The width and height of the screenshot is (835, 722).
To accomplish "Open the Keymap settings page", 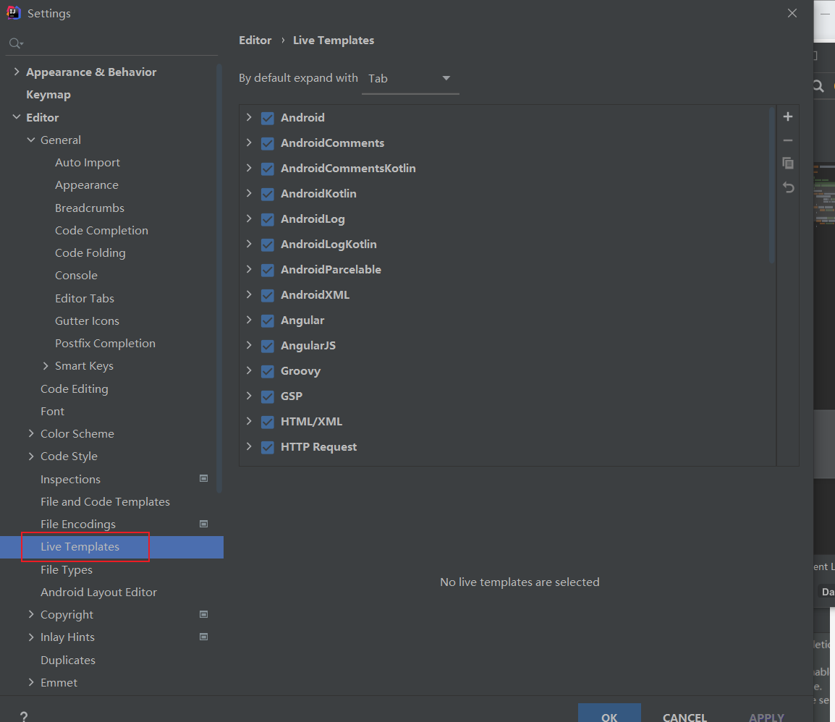I will tap(48, 95).
